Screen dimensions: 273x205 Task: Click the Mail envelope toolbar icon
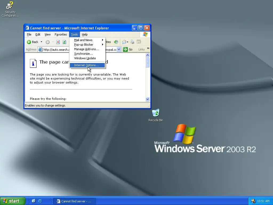(124, 42)
